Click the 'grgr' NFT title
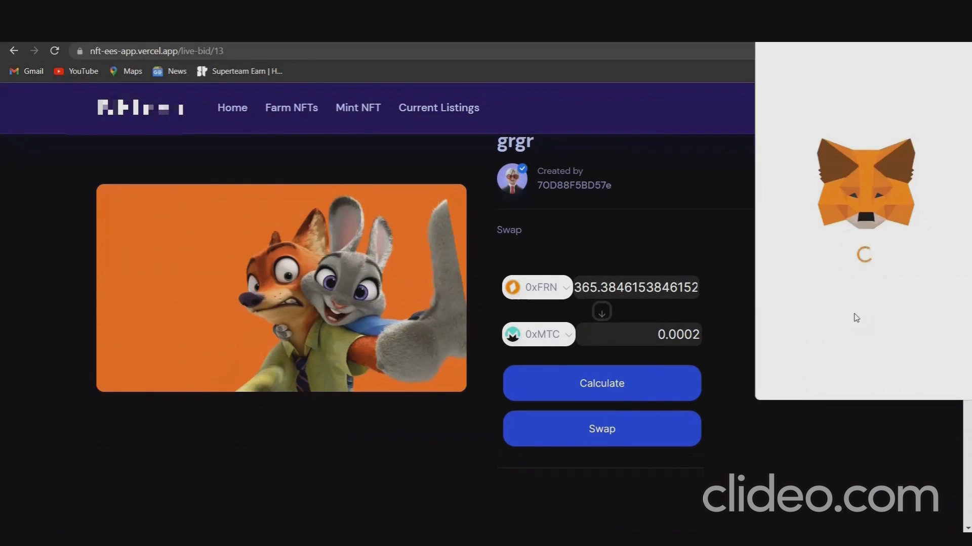The height and width of the screenshot is (546, 972). click(x=515, y=142)
